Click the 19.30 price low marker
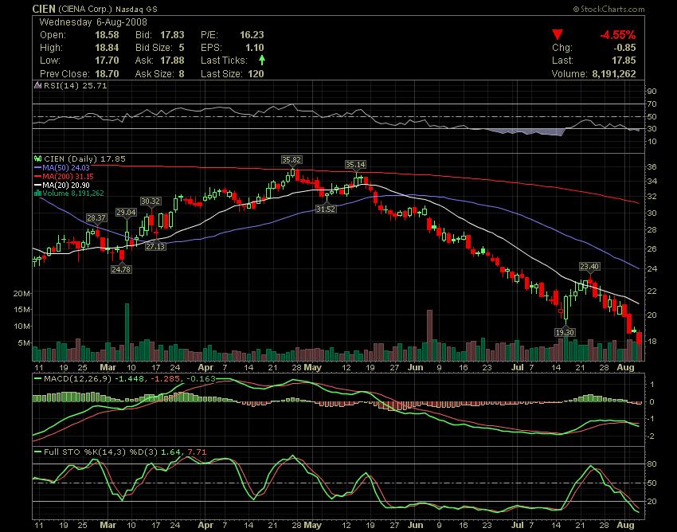 click(565, 333)
